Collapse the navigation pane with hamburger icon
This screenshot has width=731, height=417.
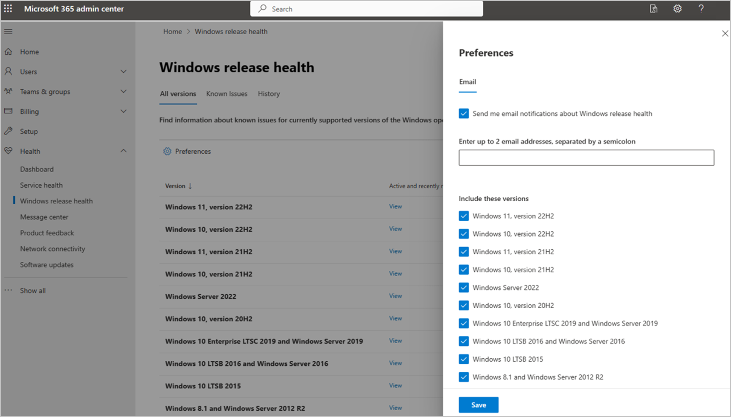pyautogui.click(x=8, y=32)
